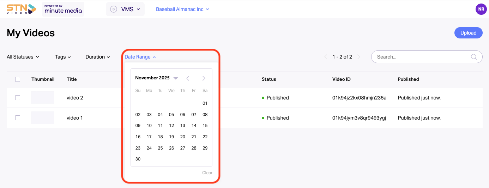The image size is (489, 188).
Task: Select November 13 in the calendar
Action: tap(183, 126)
